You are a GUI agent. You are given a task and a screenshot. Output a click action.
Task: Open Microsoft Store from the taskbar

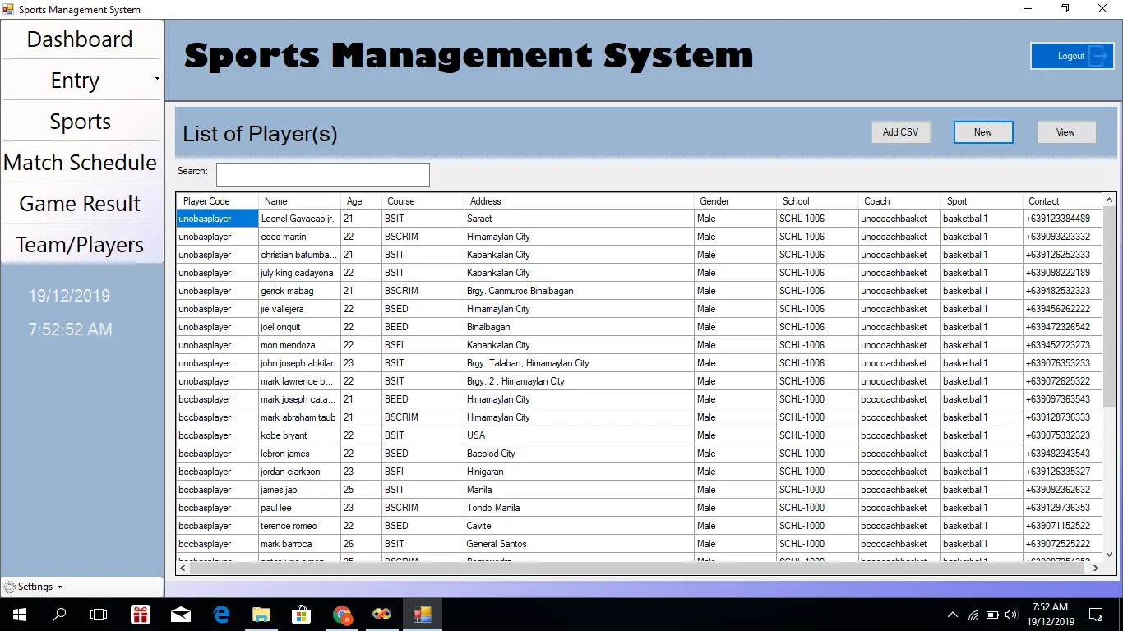click(302, 615)
